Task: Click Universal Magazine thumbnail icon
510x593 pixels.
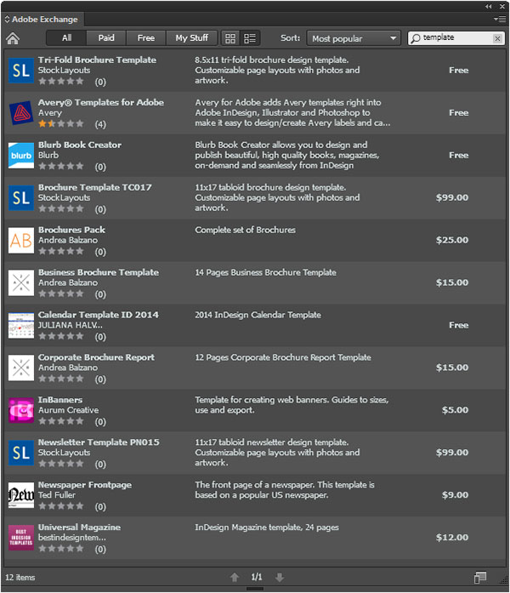Action: [x=21, y=538]
